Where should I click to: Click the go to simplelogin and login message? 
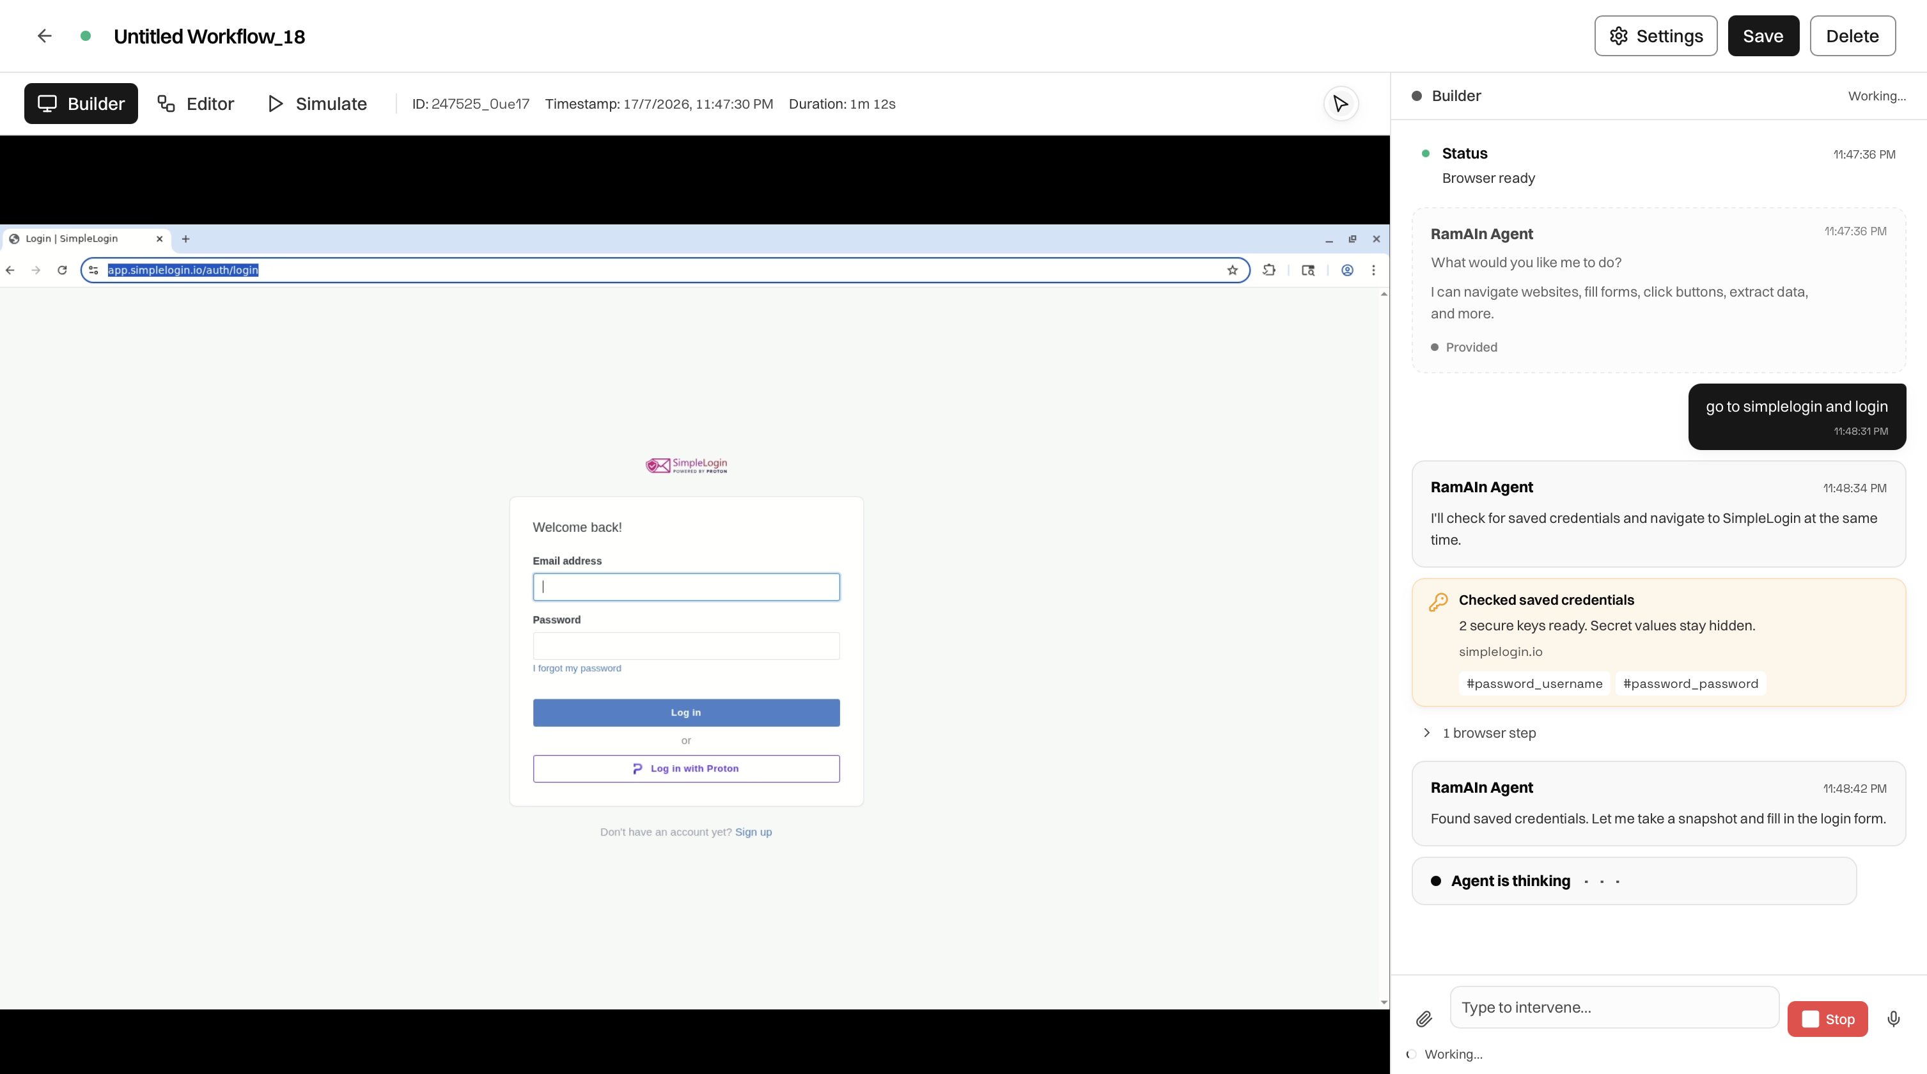point(1797,417)
